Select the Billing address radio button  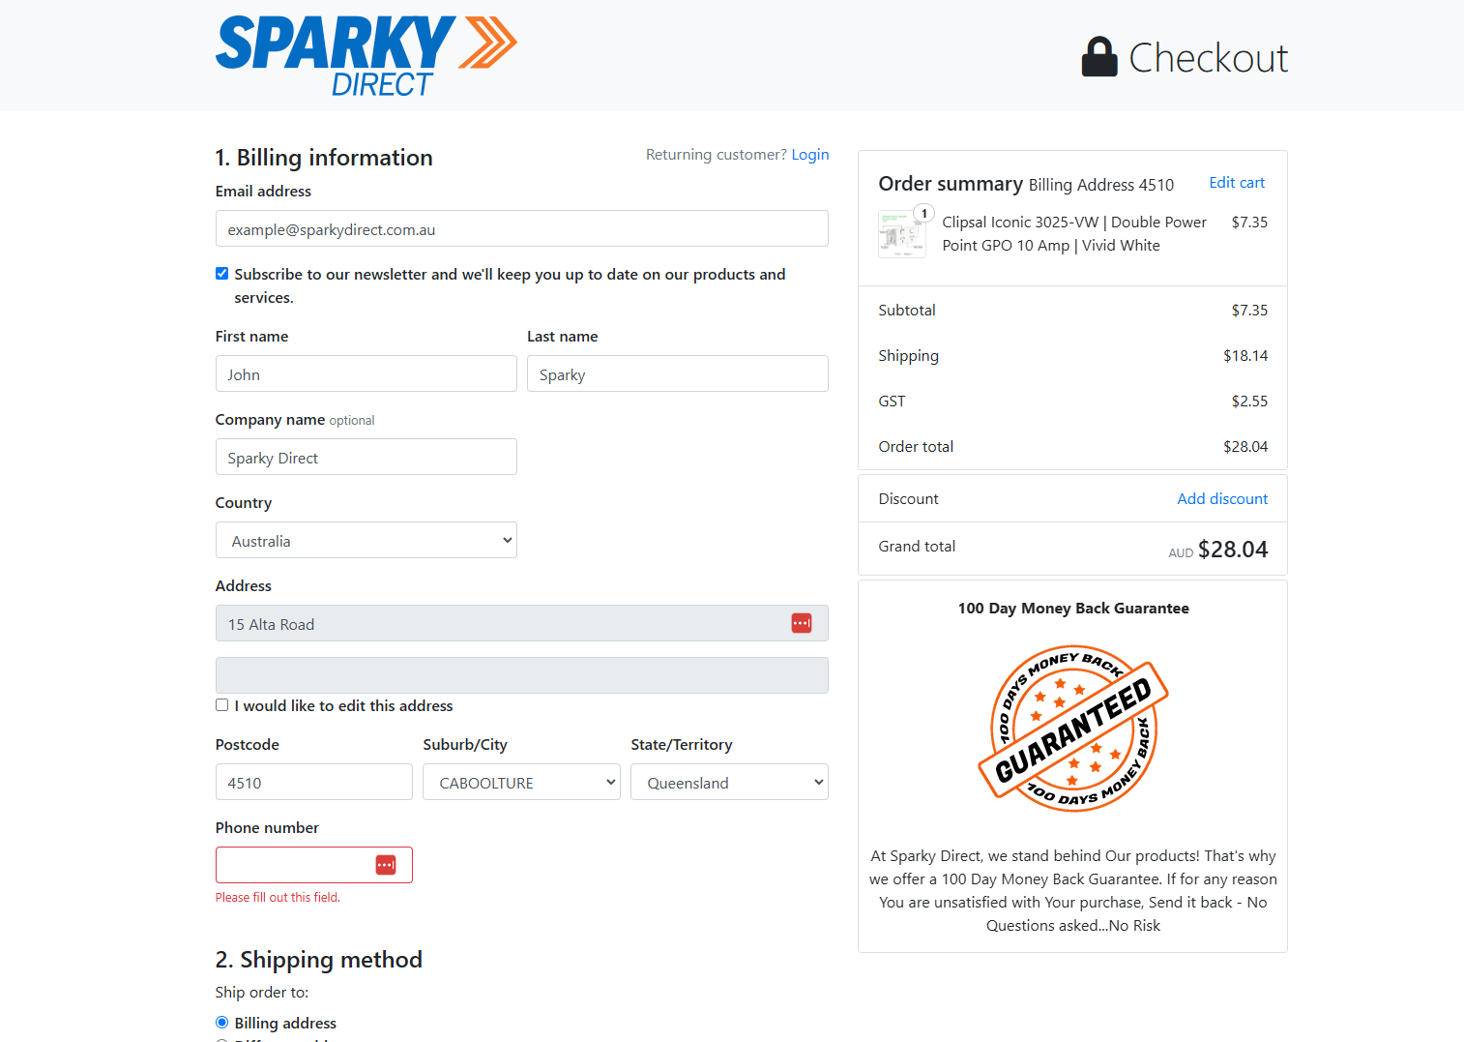point(222,1023)
